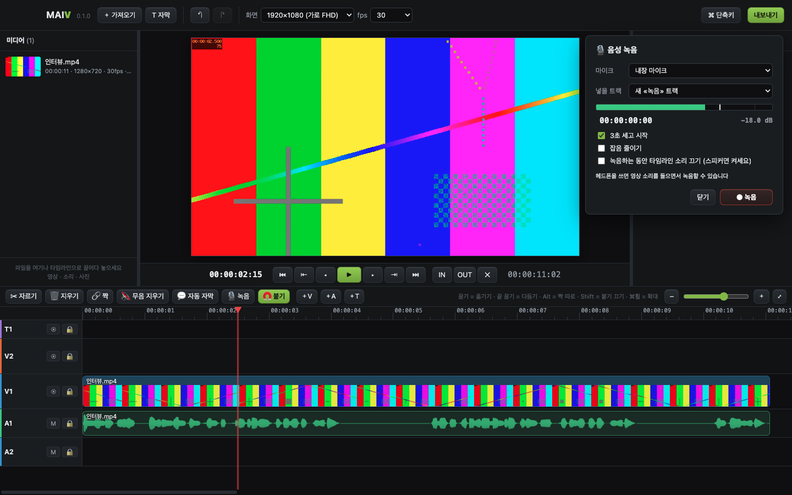The width and height of the screenshot is (792, 495).
Task: Add a text track with +T
Action: [355, 296]
